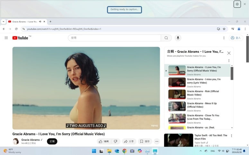The height and width of the screenshot is (155, 249).
Task: Like the video (18萬)
Action: tap(104, 141)
